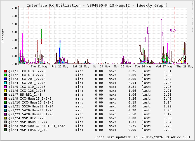Image resolution: width=195 pixels, height=141 pixels.
Task: Click the Percent y-axis label
Action: coord(3,36)
